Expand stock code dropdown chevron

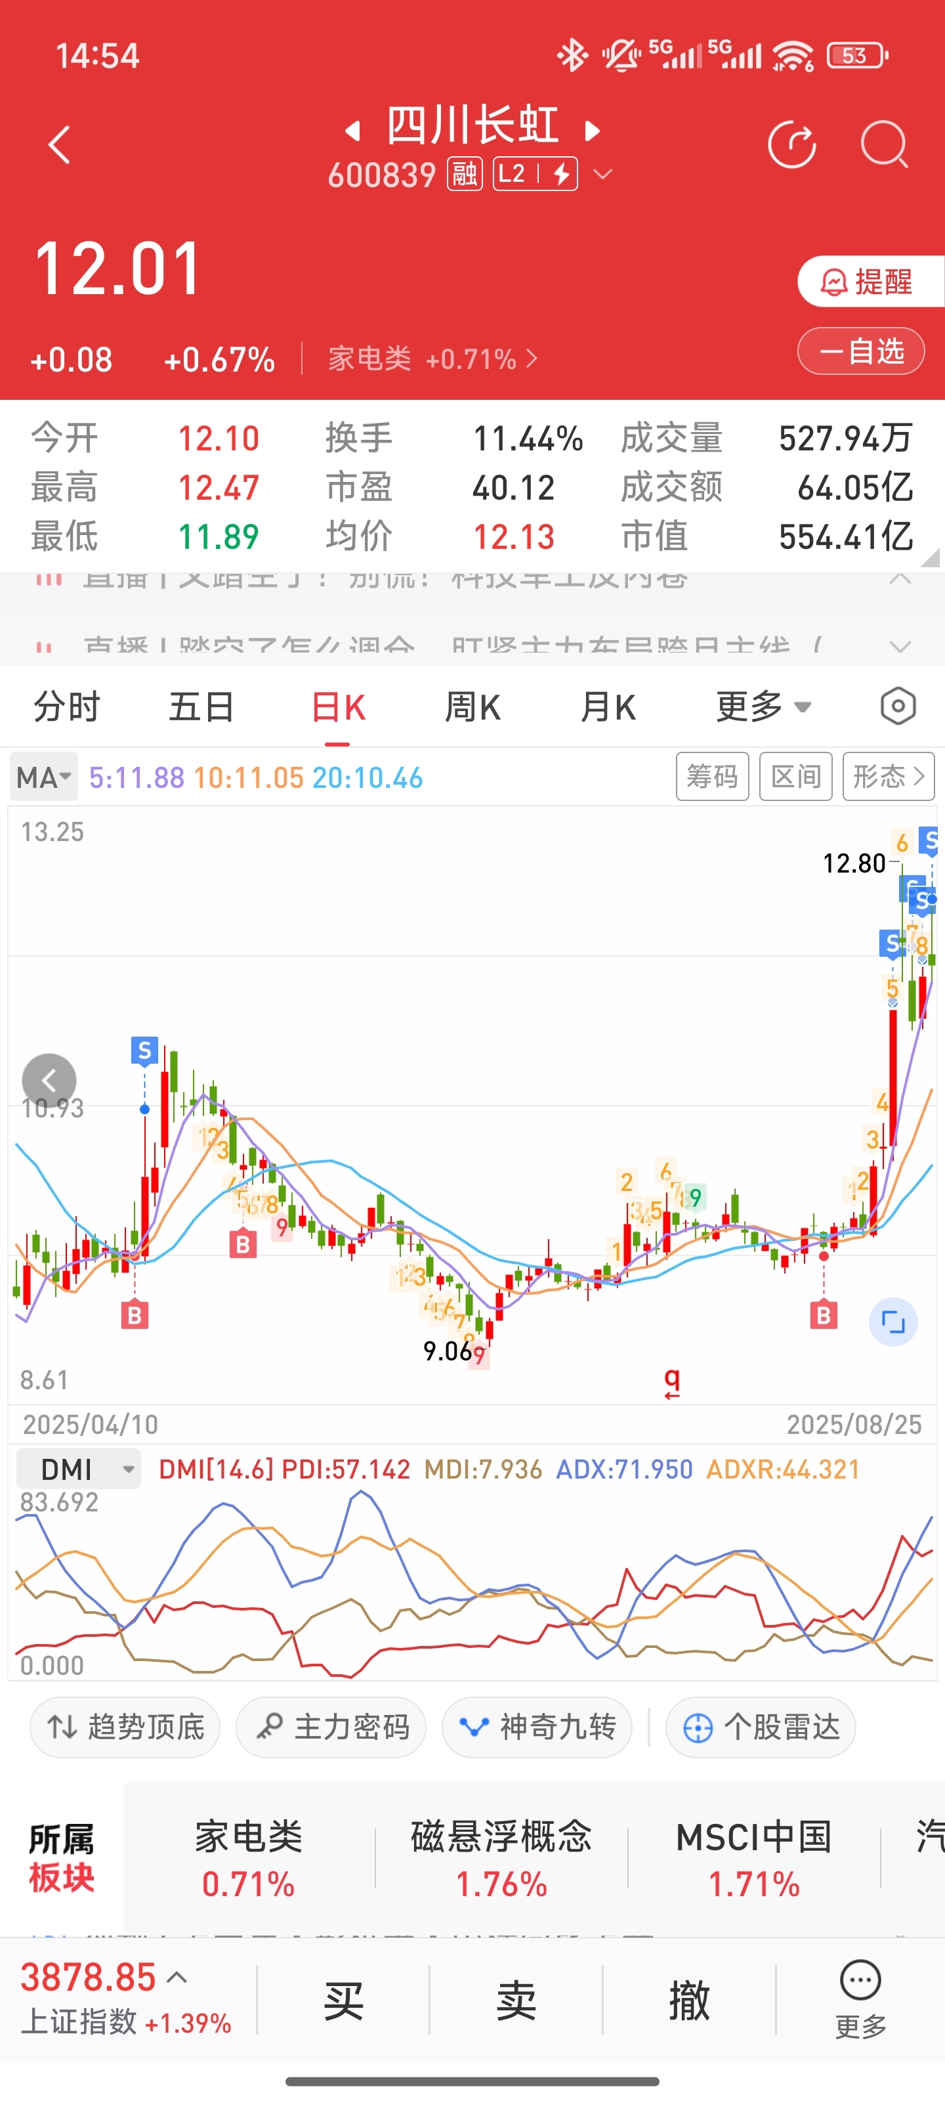[602, 175]
